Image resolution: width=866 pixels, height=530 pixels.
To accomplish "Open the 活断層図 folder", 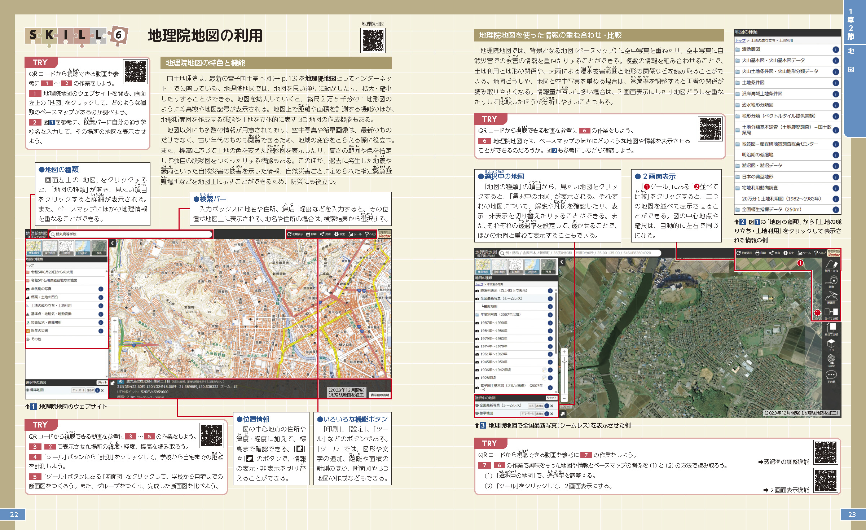I will (751, 49).
